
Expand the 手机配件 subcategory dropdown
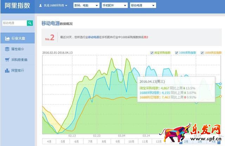pos(114,6)
